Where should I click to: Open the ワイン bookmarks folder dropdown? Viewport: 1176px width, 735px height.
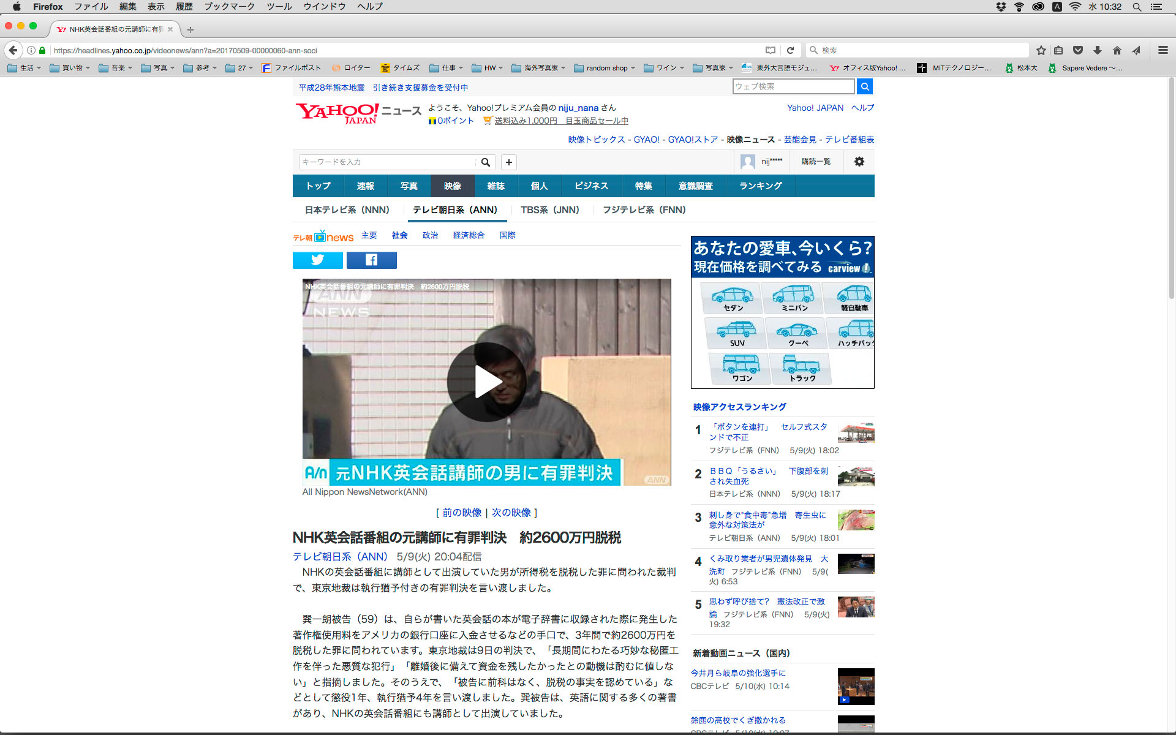tap(665, 68)
